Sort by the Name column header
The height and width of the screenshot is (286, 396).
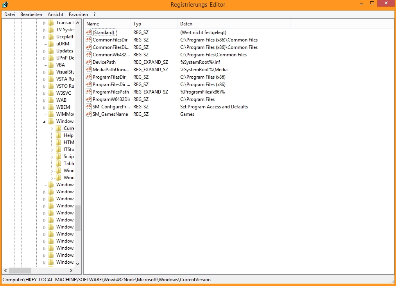pos(108,24)
